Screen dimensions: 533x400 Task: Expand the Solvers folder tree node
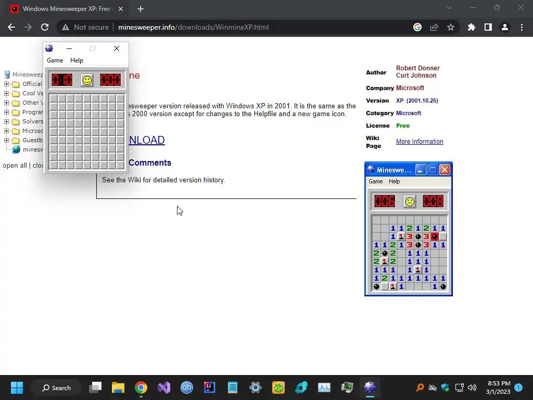(6, 121)
